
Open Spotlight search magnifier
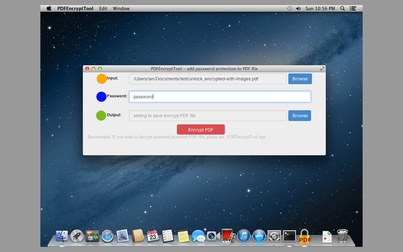(x=343, y=9)
